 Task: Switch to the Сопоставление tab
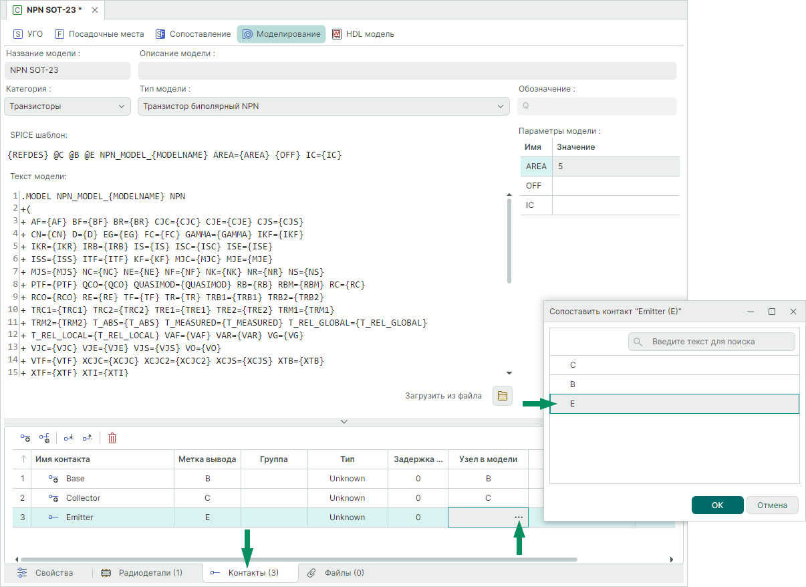coord(193,34)
